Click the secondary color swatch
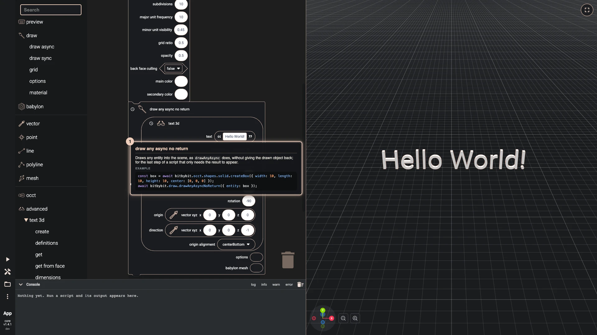This screenshot has height=335, width=597. 181,94
